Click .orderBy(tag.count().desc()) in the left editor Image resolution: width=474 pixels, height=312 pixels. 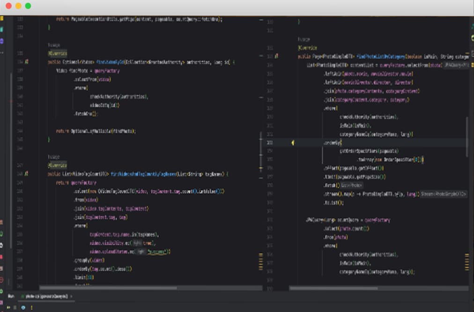tap(103, 269)
